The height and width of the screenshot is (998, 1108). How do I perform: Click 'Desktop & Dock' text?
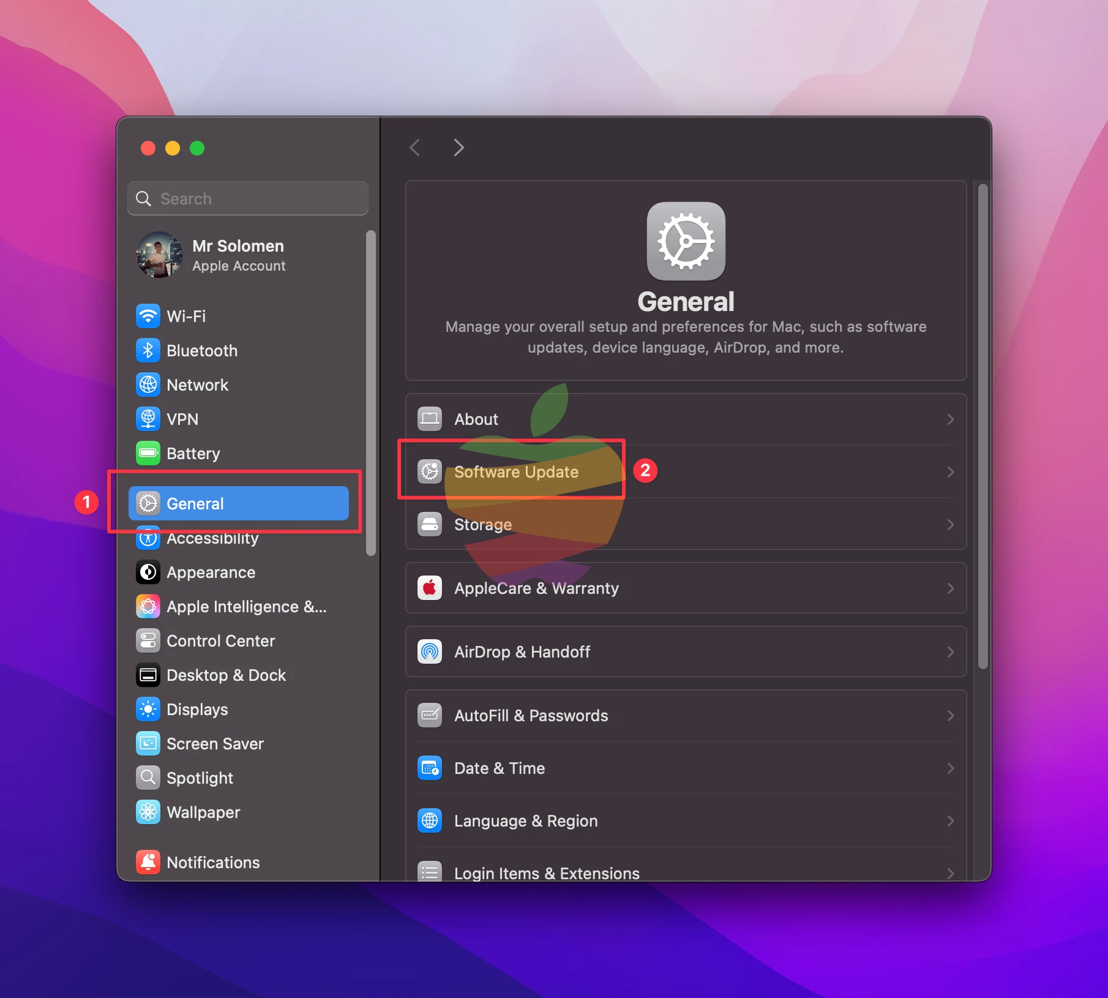pos(226,675)
